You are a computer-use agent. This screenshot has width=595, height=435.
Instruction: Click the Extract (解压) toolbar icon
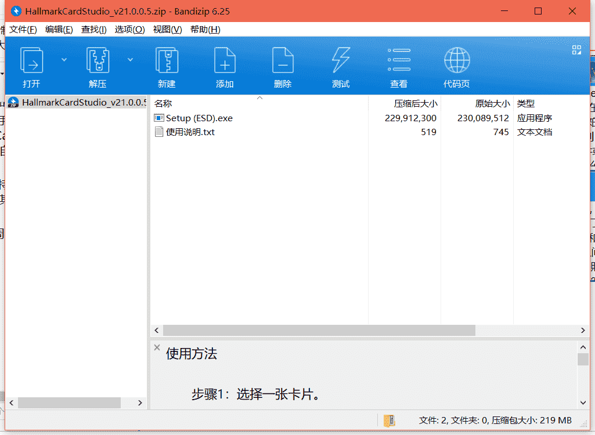coord(98,60)
